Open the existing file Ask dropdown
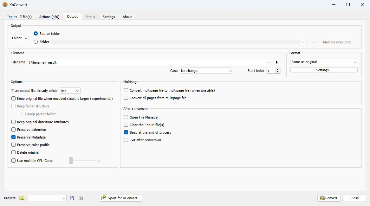The width and height of the screenshot is (370, 206). pyautogui.click(x=70, y=91)
